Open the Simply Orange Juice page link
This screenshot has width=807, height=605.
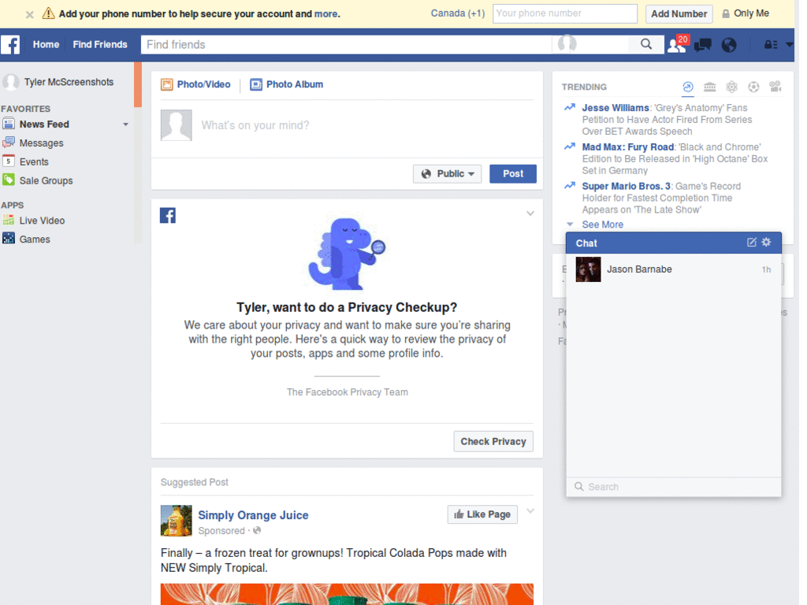pos(253,515)
